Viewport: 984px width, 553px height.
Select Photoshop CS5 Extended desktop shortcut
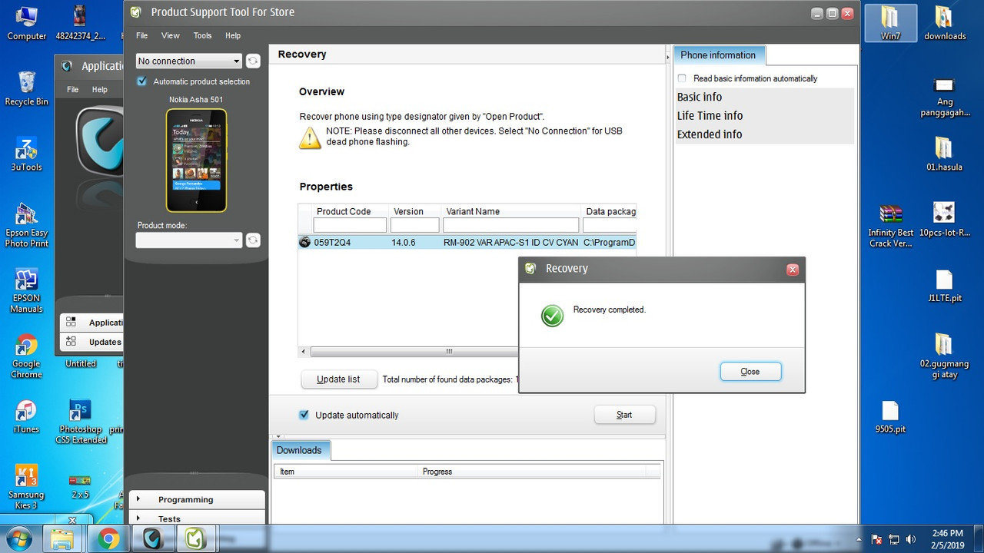[81, 422]
